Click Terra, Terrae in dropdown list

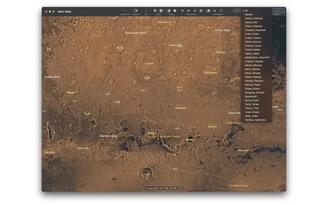(257, 104)
